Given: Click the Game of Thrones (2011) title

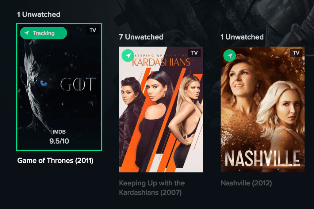Looking at the screenshot, I should [55, 161].
